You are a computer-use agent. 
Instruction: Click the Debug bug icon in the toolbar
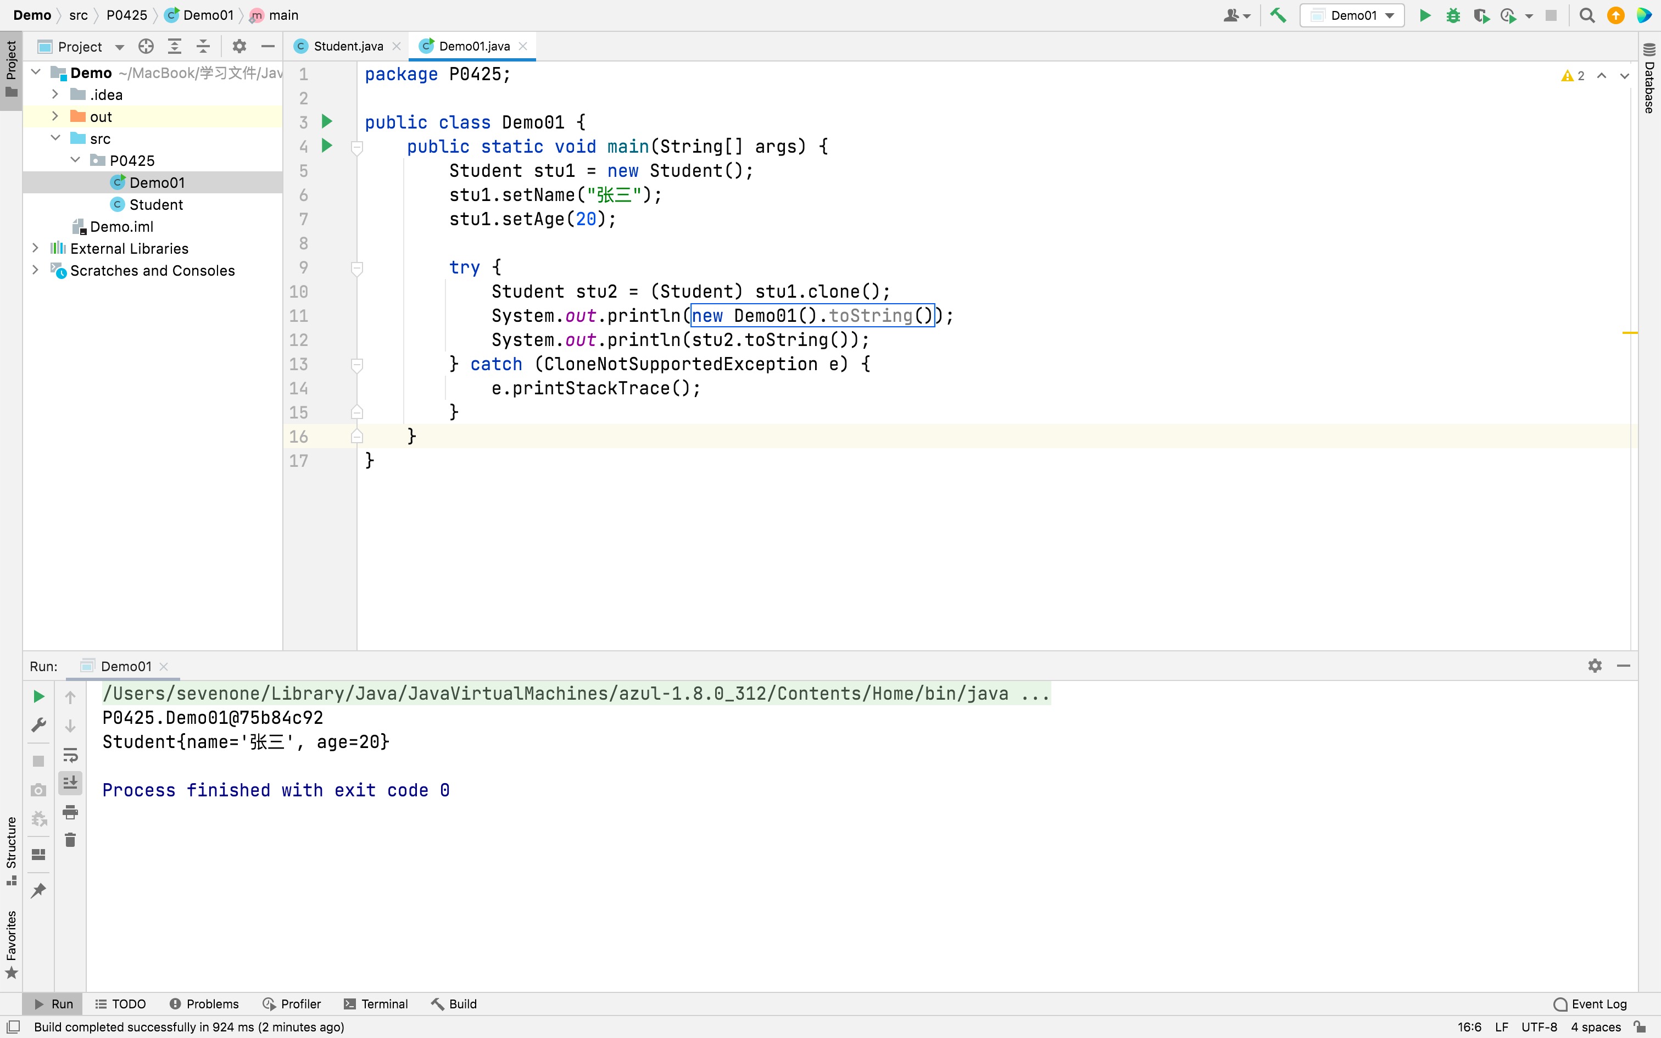pyautogui.click(x=1452, y=15)
